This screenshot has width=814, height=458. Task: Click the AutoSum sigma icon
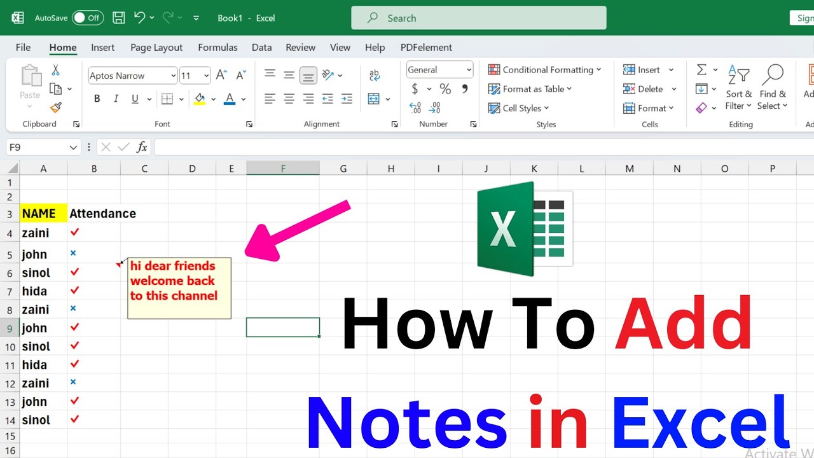coord(701,70)
